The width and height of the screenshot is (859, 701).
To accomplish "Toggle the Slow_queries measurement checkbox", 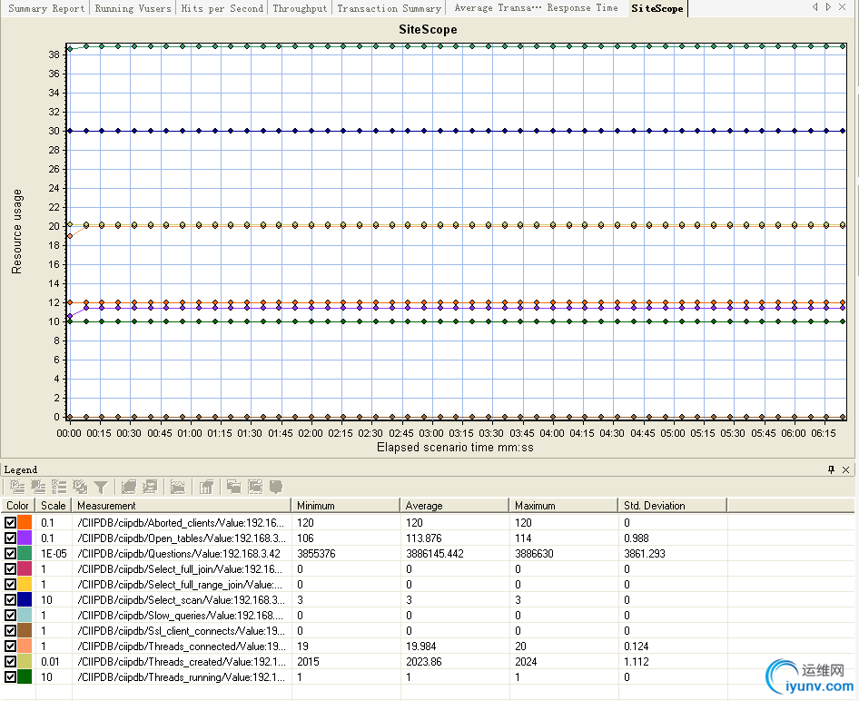I will click(10, 616).
